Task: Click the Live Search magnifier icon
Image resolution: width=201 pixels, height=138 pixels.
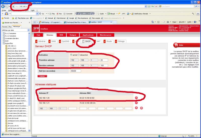Action: (x=196, y=6)
